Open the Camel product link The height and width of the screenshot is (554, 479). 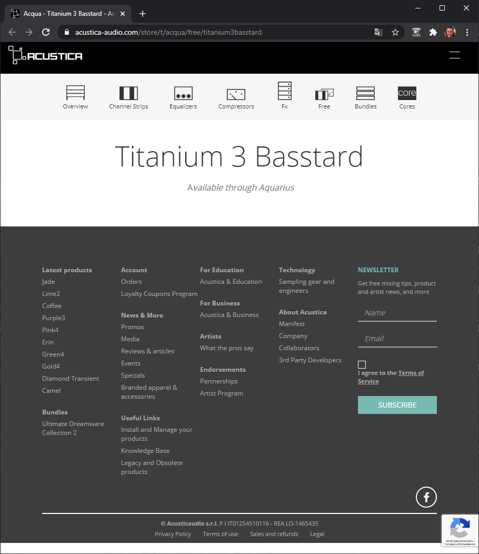[x=51, y=390]
